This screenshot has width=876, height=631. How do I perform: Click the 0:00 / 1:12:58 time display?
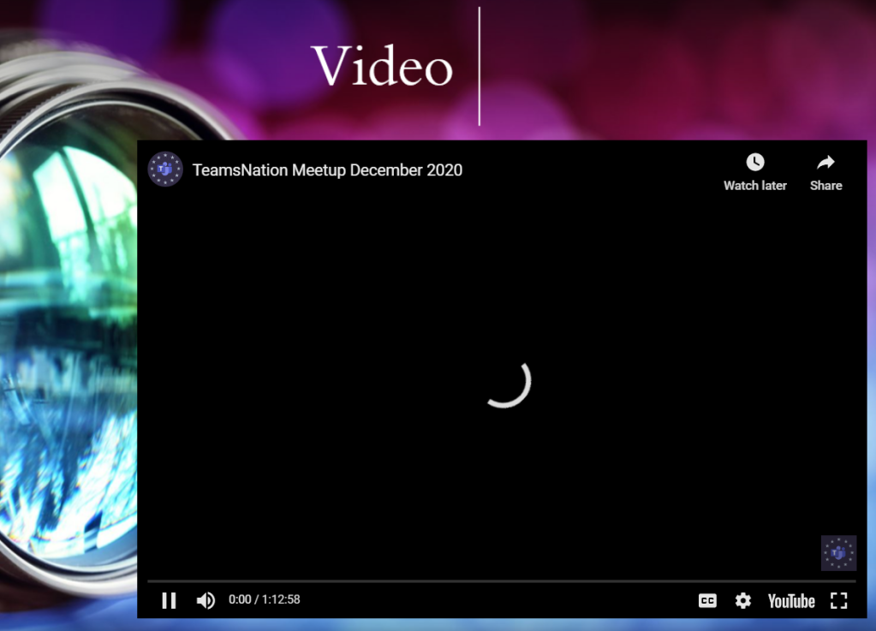pos(265,600)
